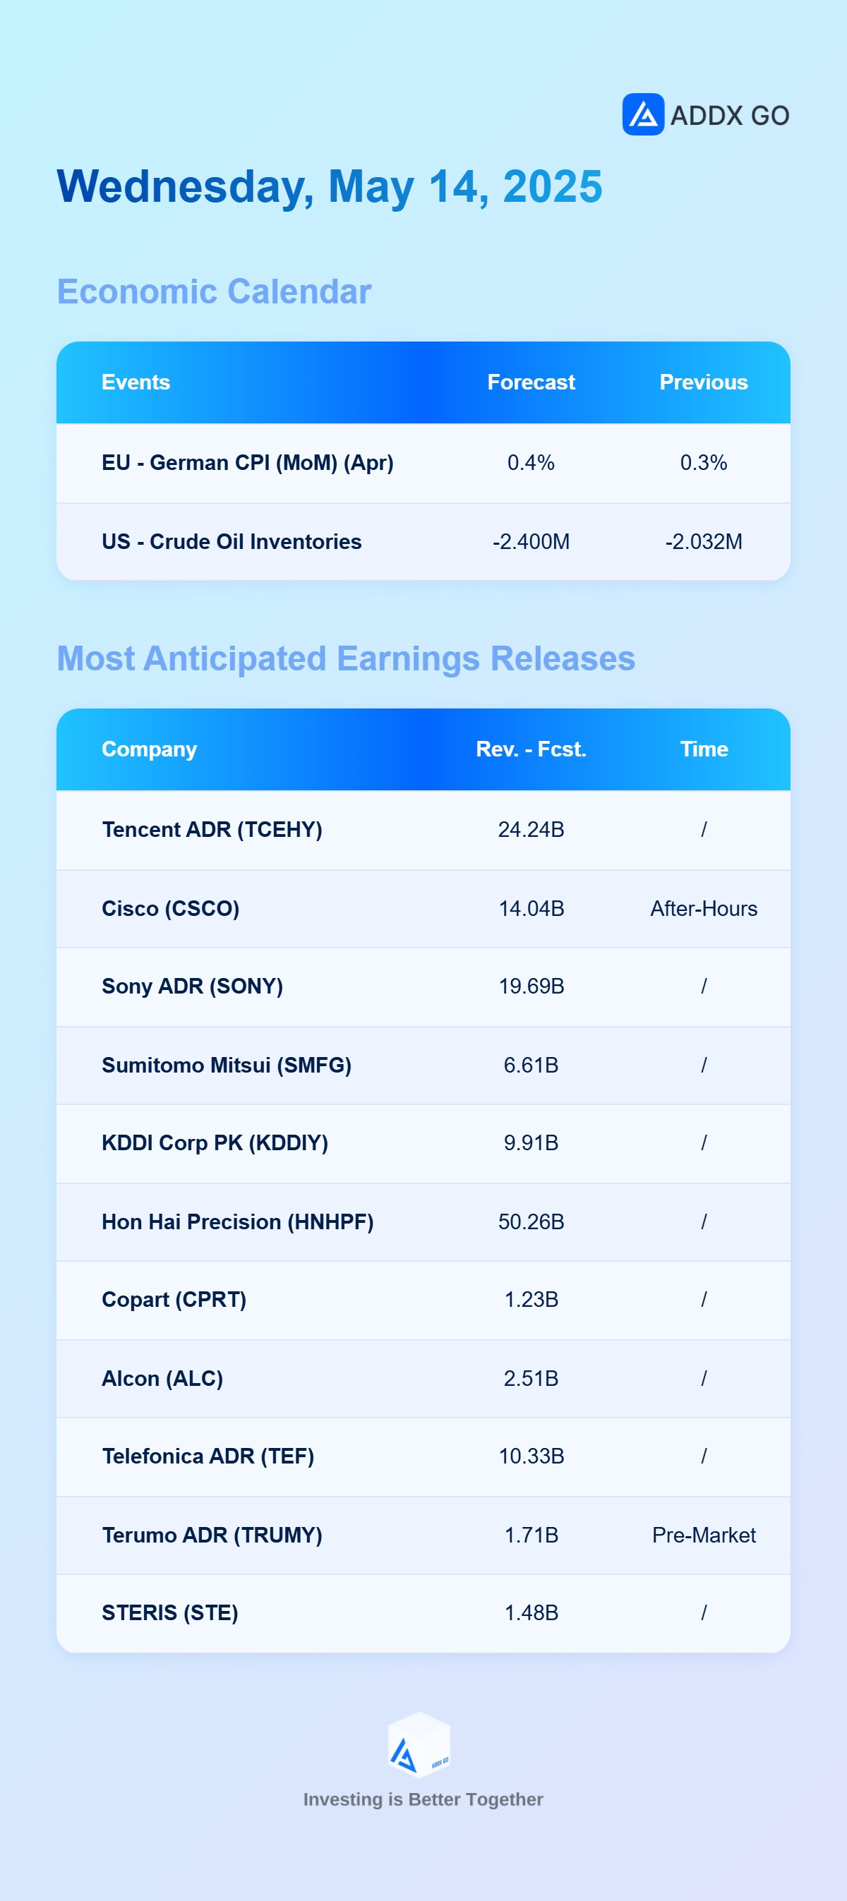
Task: Click the Previous column header
Action: pyautogui.click(x=704, y=382)
